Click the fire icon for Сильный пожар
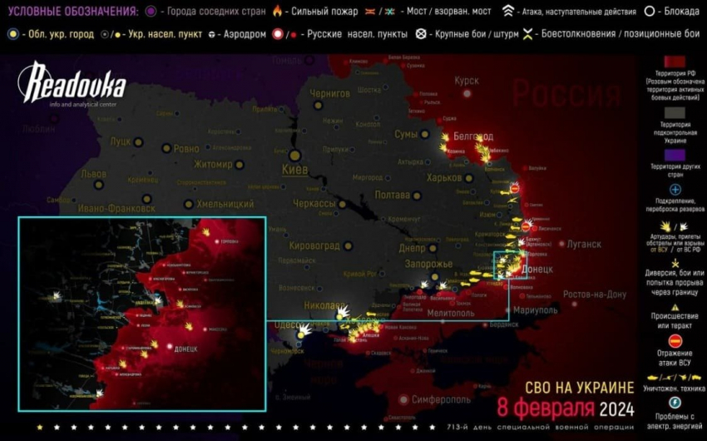Image resolution: width=707 pixels, height=441 pixels. (275, 12)
